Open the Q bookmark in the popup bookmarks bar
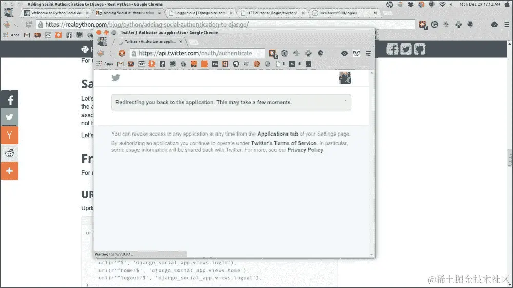 tap(225, 64)
